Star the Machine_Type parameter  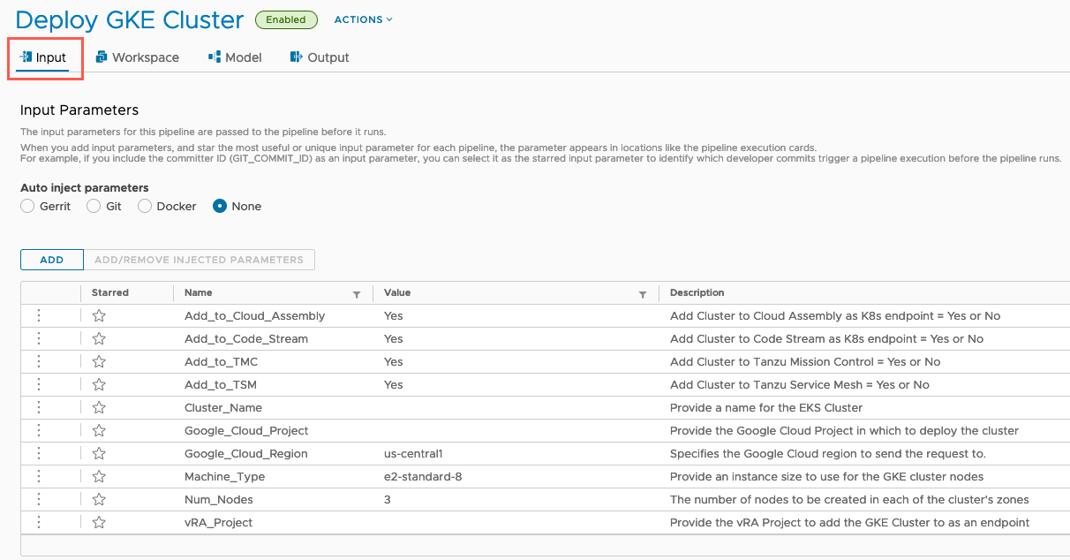99,476
